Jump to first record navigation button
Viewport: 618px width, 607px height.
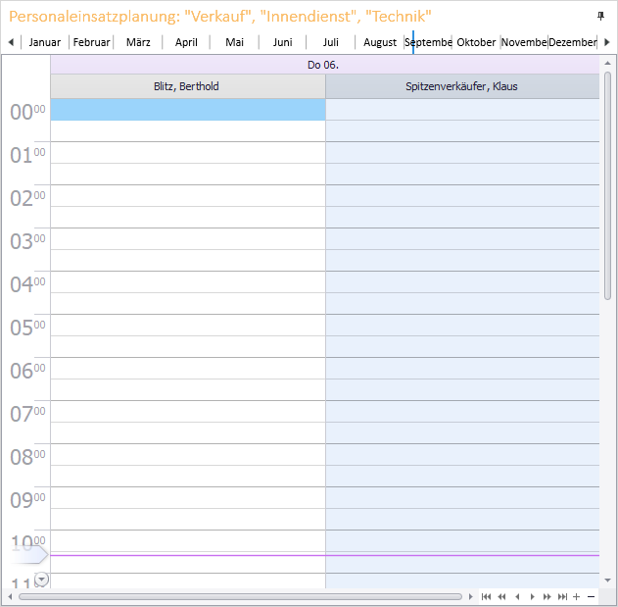click(486, 596)
